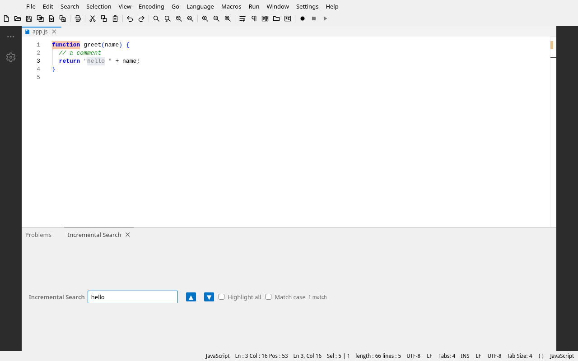Show all characters pilcrow icon

254,19
